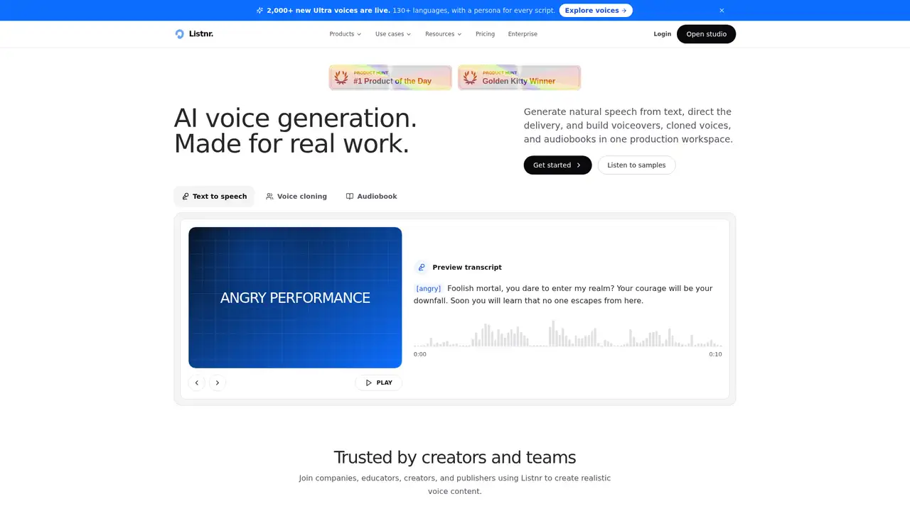Go to the Pricing page

click(x=485, y=34)
